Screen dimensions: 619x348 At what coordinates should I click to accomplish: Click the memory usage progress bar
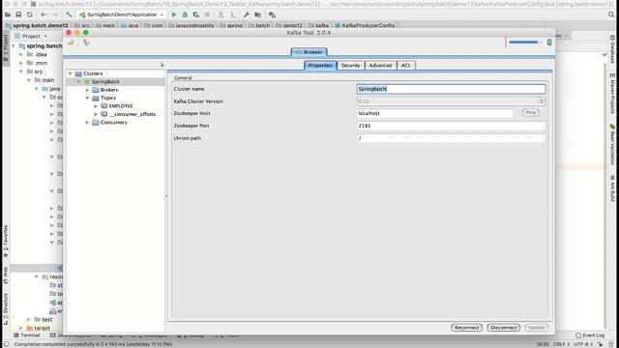(x=524, y=43)
